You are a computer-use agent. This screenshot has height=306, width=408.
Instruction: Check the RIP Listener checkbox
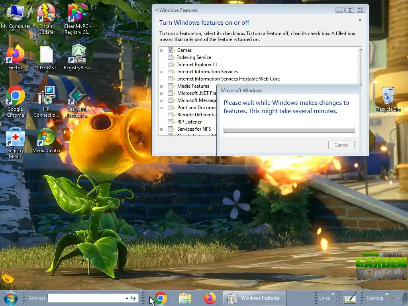[170, 122]
